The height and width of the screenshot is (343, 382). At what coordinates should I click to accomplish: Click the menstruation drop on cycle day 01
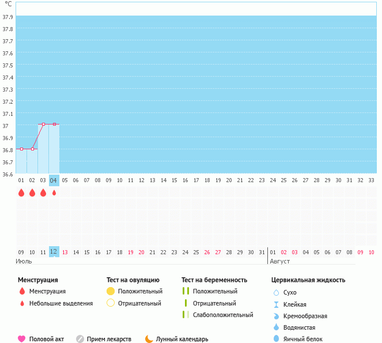pos(21,193)
